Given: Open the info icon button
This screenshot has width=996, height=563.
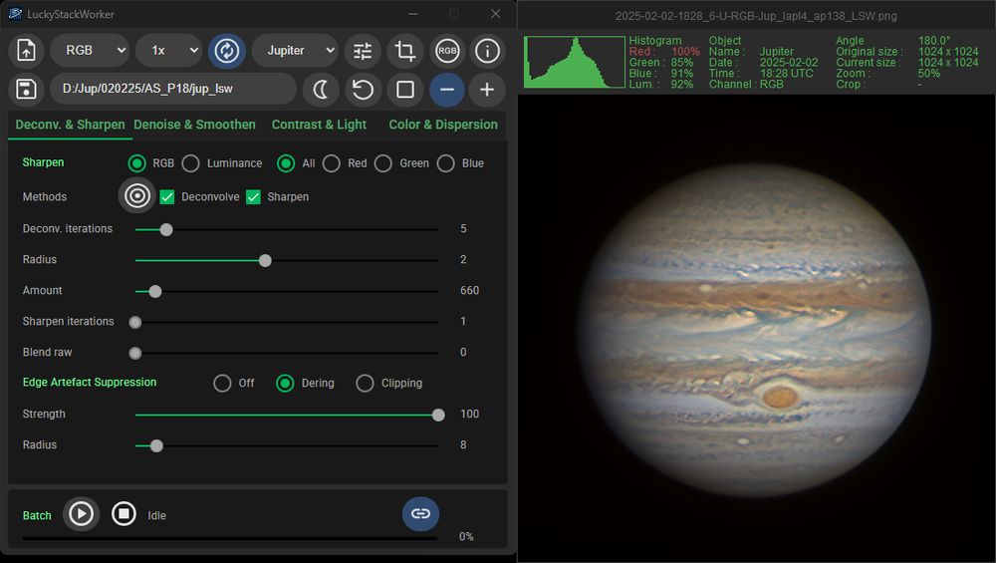Looking at the screenshot, I should (487, 51).
